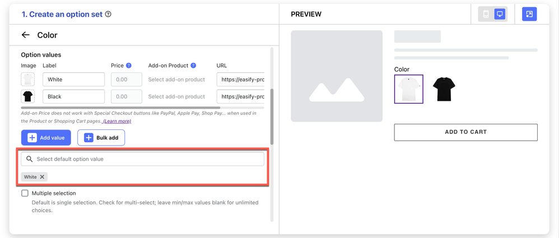Click the Price info icon

click(x=129, y=66)
